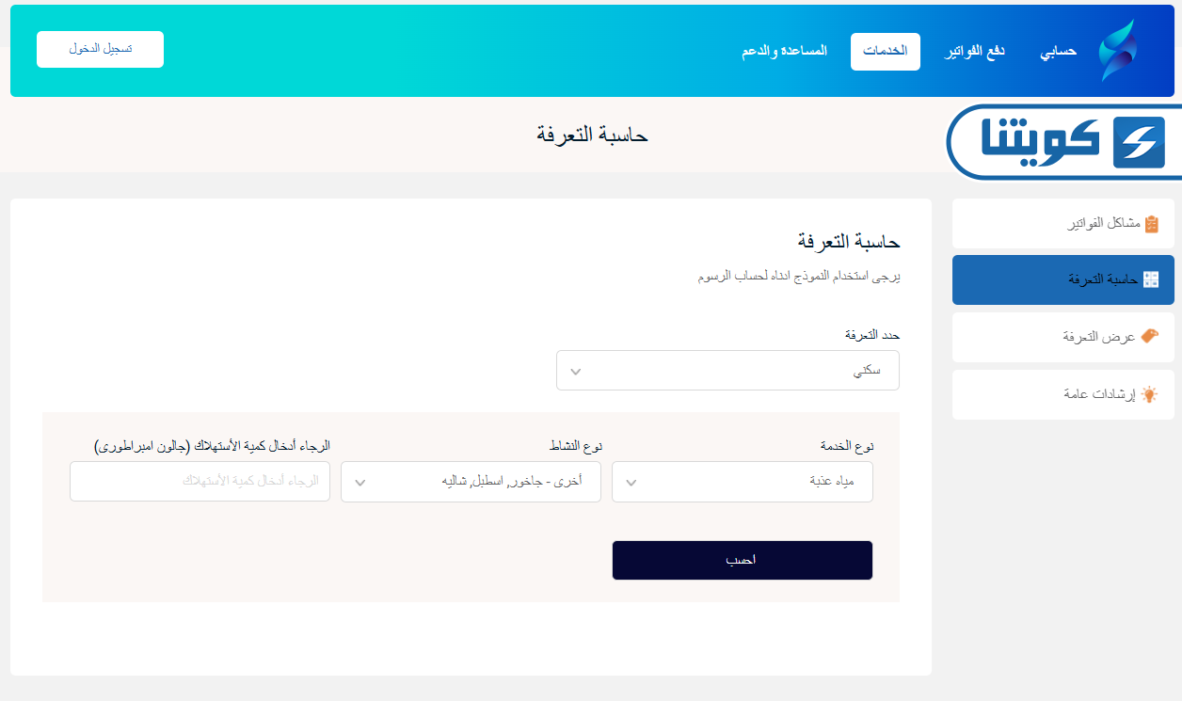This screenshot has height=701, width=1182.
Task: Click the consumption quantity input field
Action: [200, 482]
